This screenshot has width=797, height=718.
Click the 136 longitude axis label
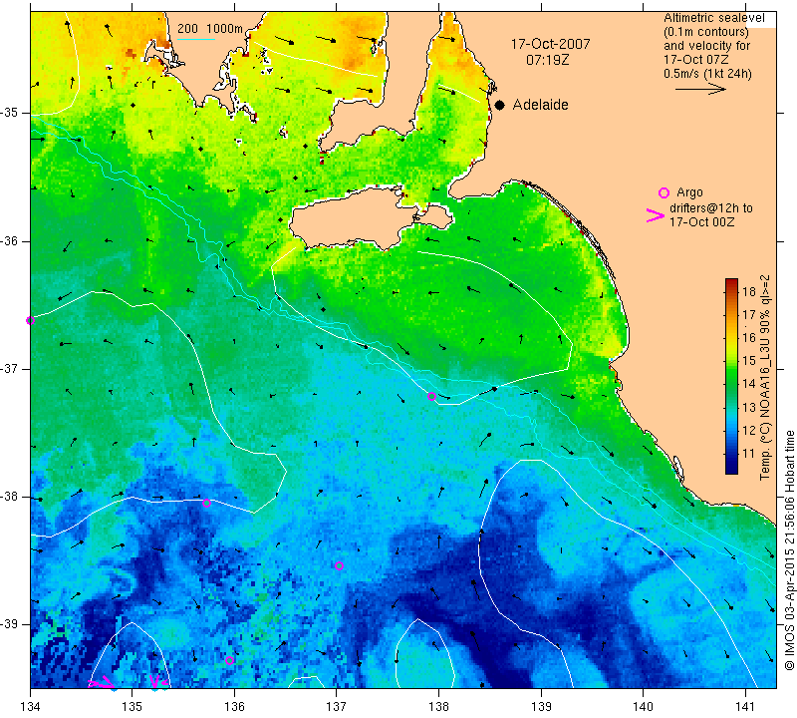point(234,706)
